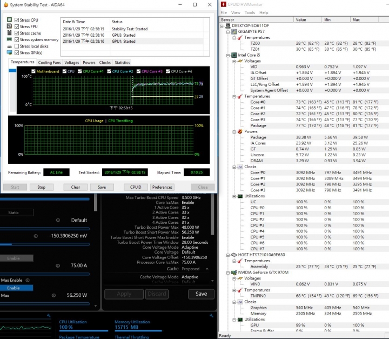Image resolution: width=389 pixels, height=339 pixels.
Task: Collapse the DESKTOP-SO611OF tree node
Action: point(223,25)
